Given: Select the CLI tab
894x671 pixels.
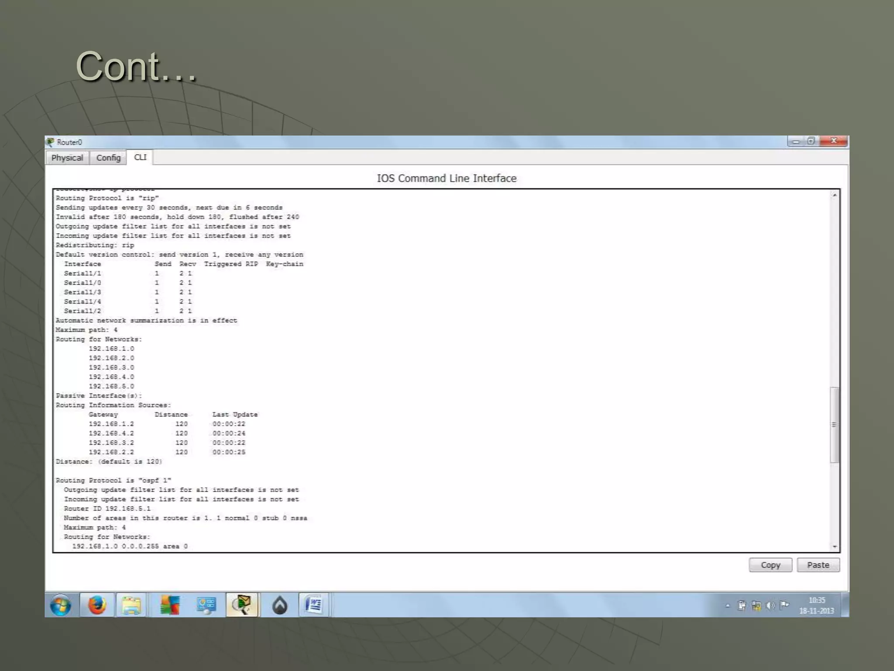Looking at the screenshot, I should [140, 157].
